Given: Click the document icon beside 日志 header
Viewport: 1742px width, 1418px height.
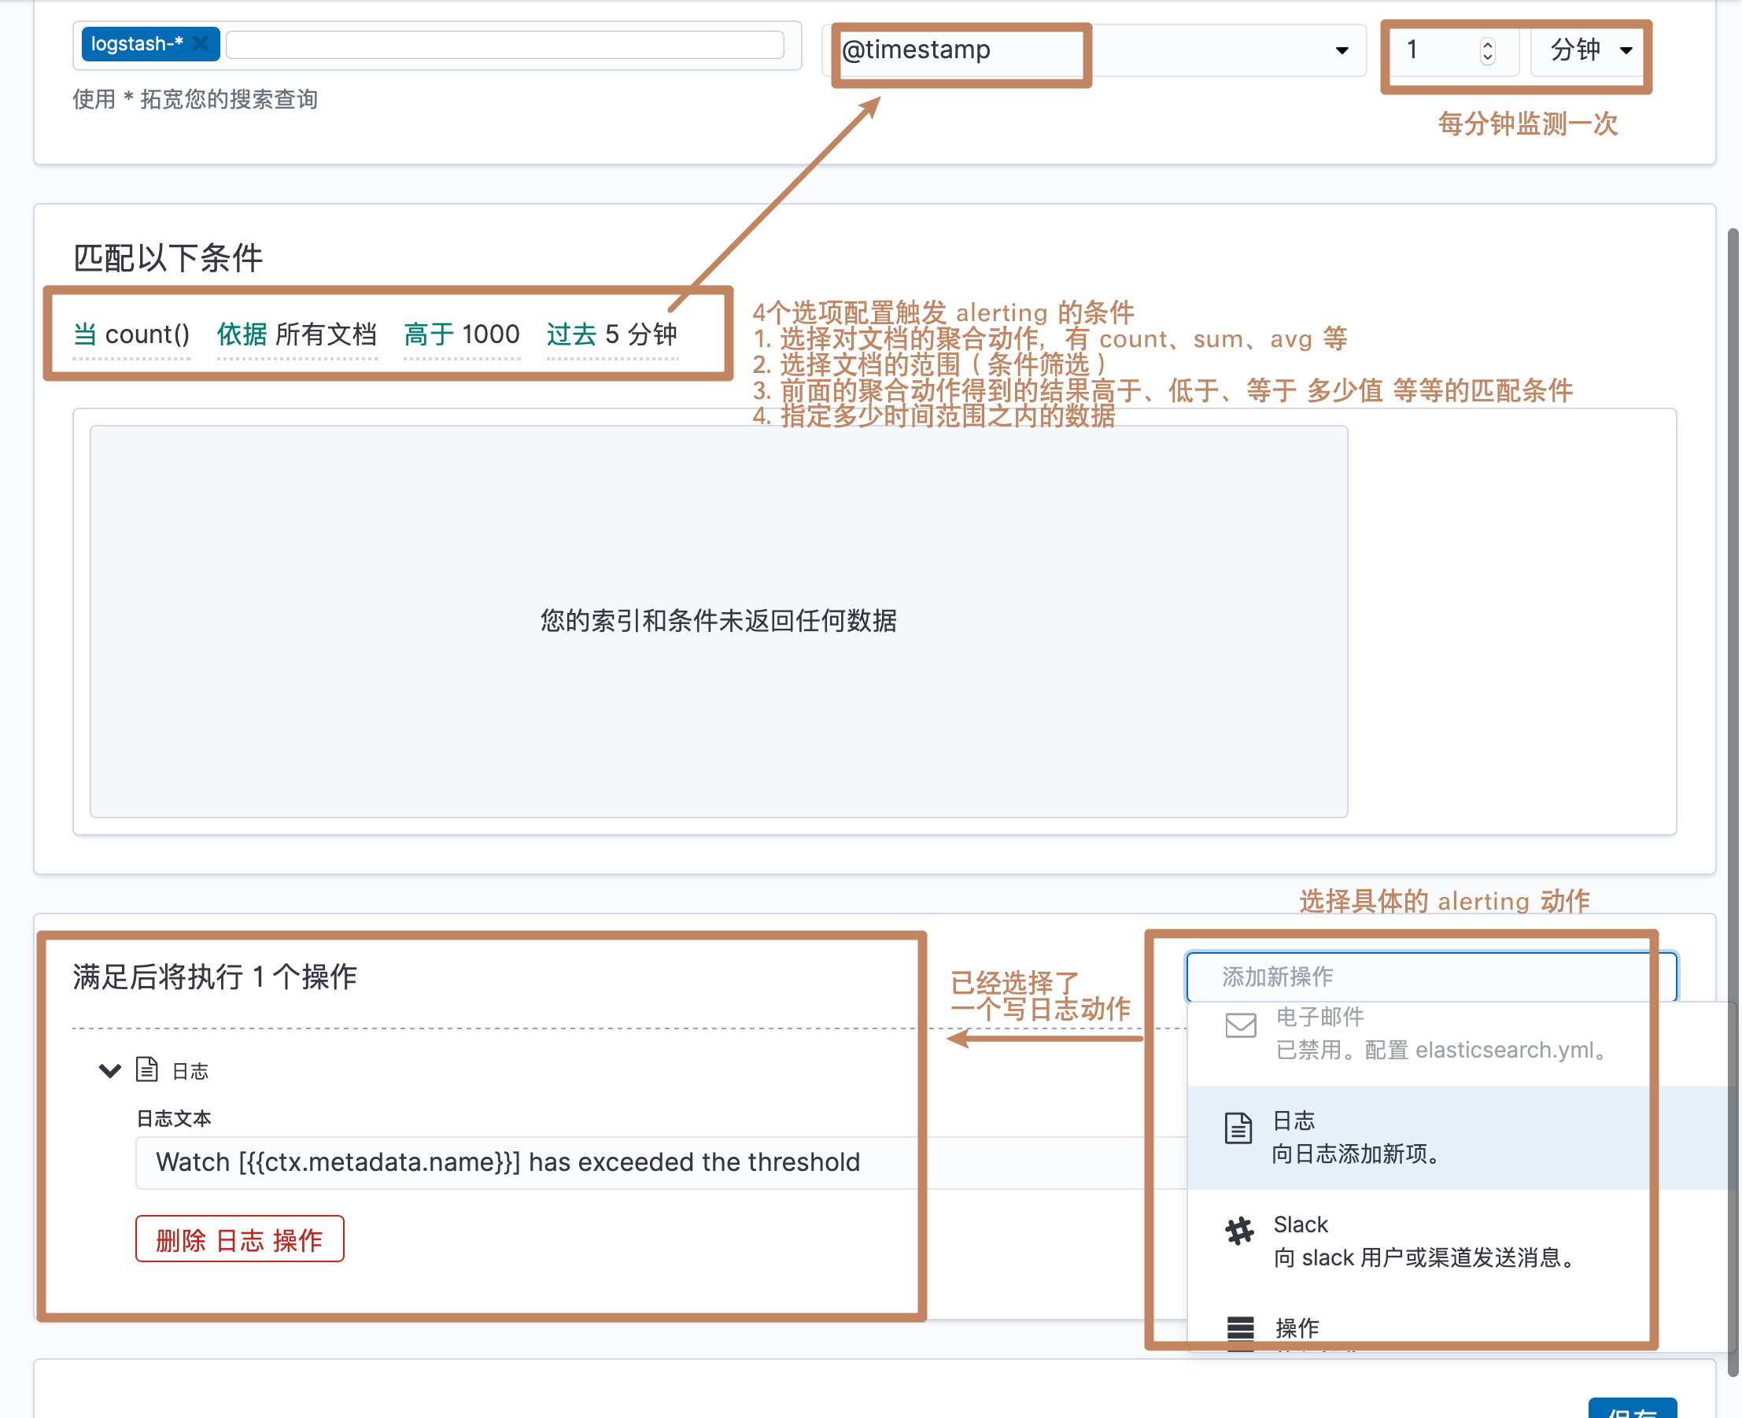Looking at the screenshot, I should coord(147,1069).
